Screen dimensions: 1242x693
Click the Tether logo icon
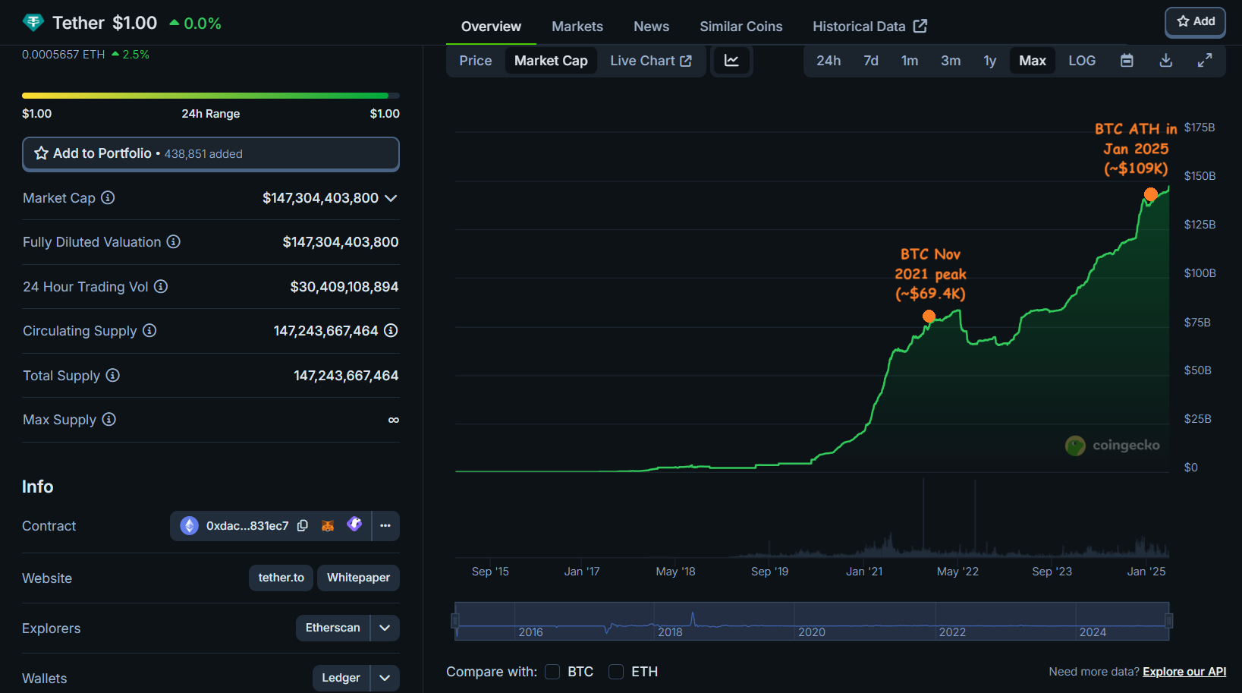33,23
